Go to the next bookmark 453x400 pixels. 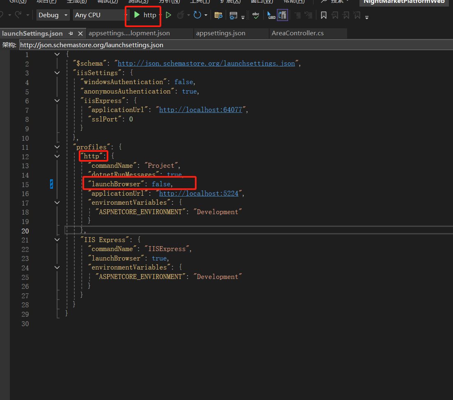[x=346, y=15]
